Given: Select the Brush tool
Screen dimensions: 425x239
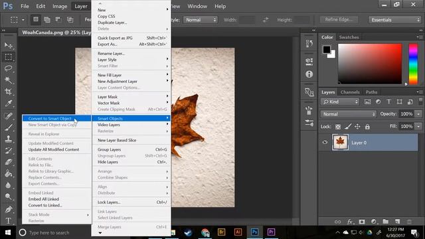Looking at the screenshot, I should tap(9, 127).
